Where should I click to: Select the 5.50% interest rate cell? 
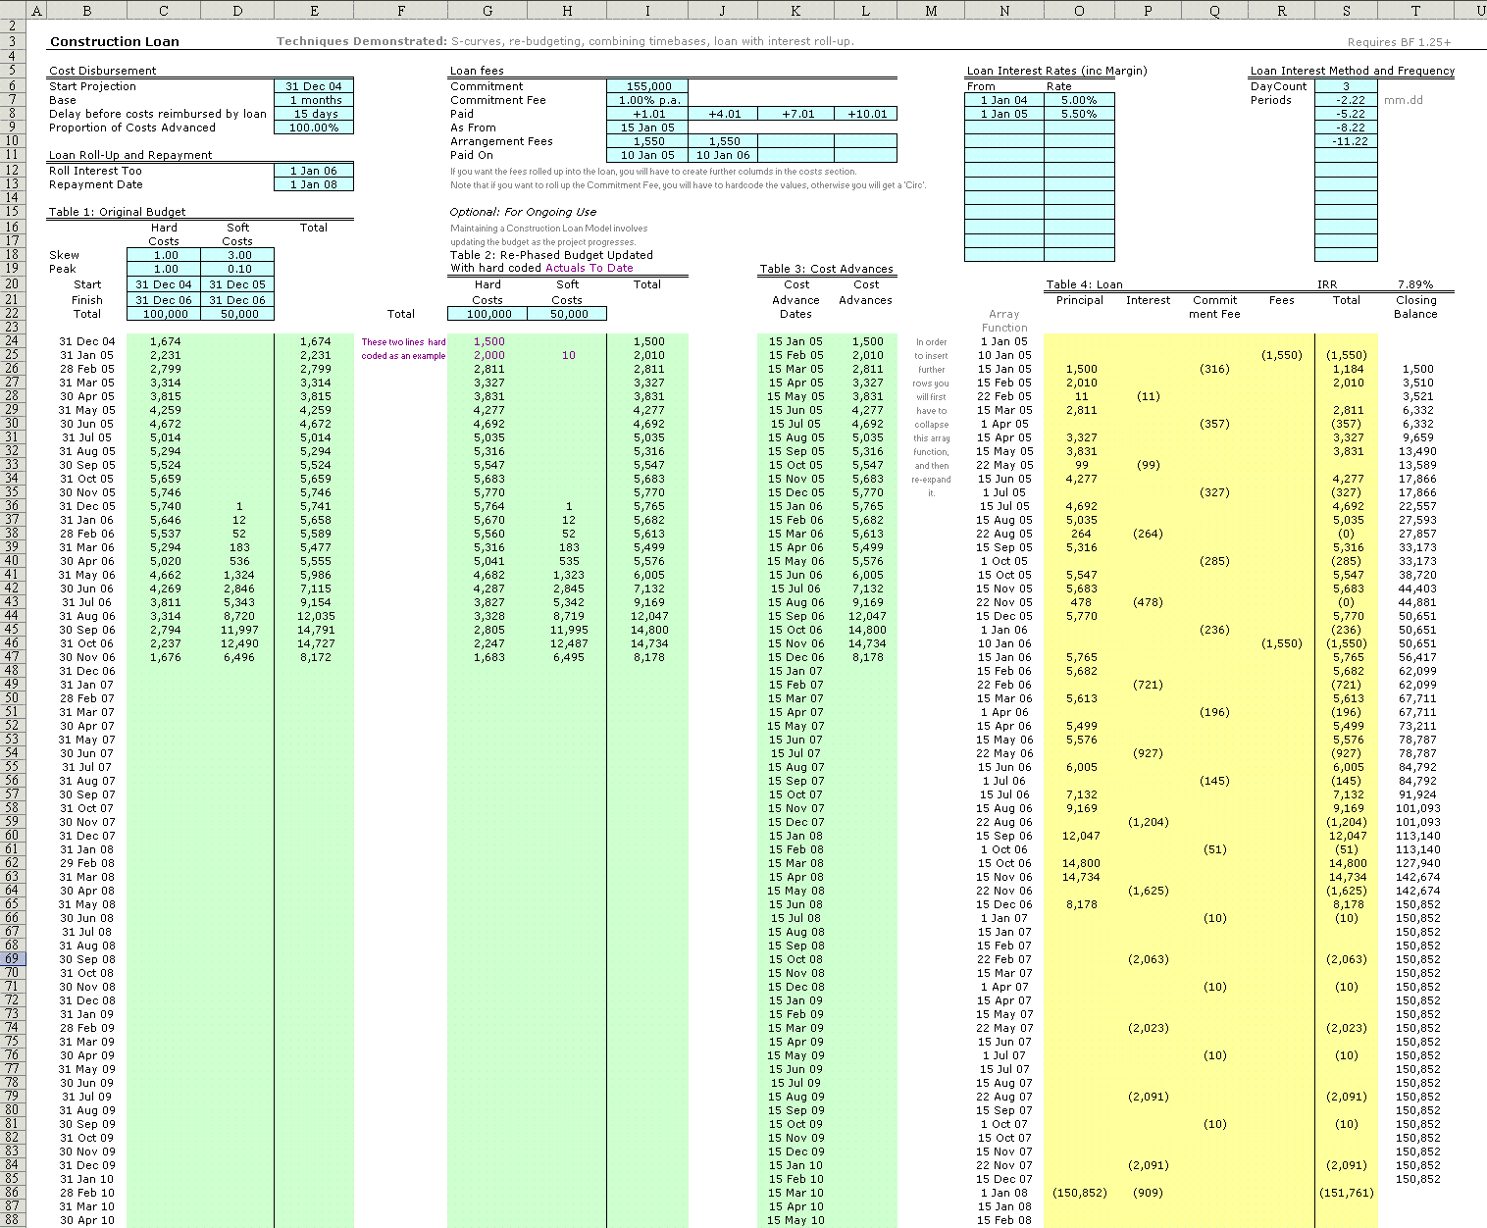[1079, 114]
